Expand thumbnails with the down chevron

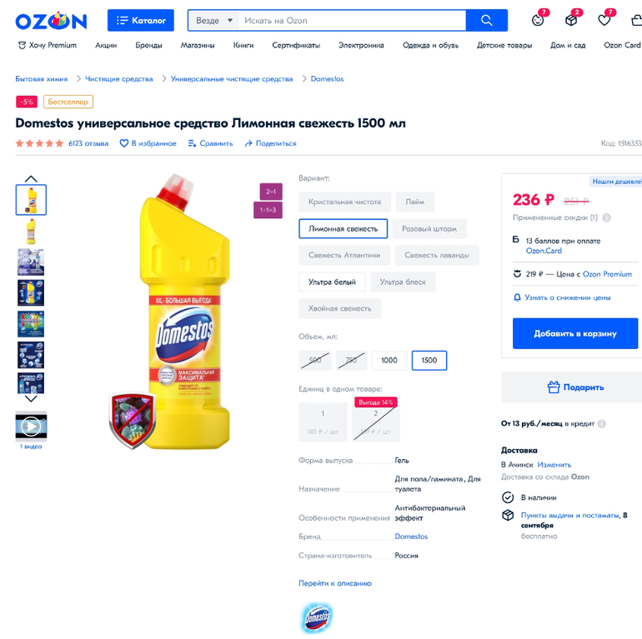31,398
